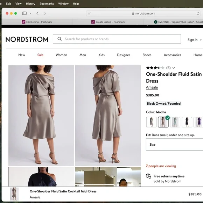Open the Shoes category
The height and width of the screenshot is (203, 203).
[147, 55]
